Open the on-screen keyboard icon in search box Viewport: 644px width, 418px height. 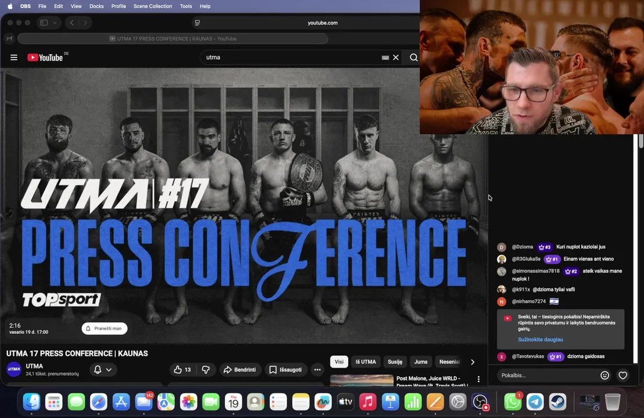pos(385,57)
